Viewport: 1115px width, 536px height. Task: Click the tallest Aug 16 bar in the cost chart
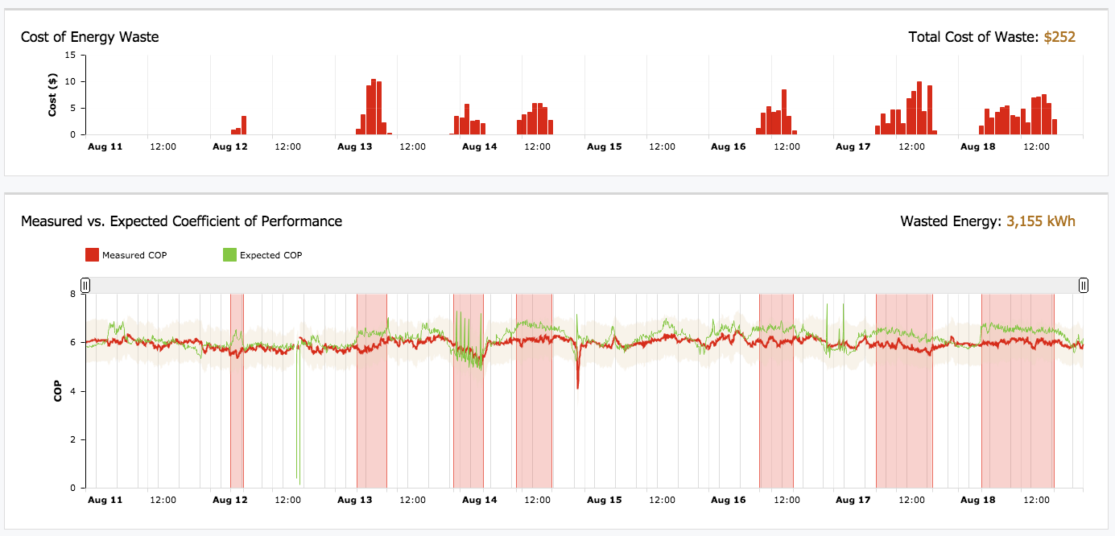[784, 112]
